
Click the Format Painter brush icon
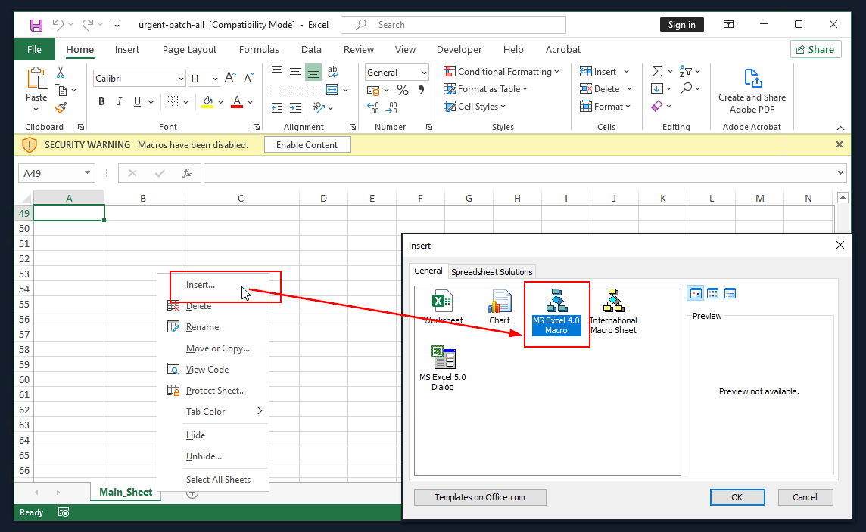[x=61, y=108]
